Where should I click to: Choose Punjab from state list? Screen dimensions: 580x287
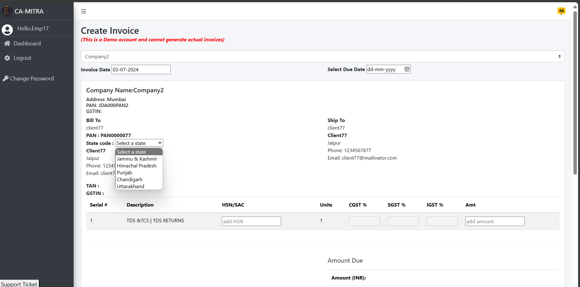[139, 172]
